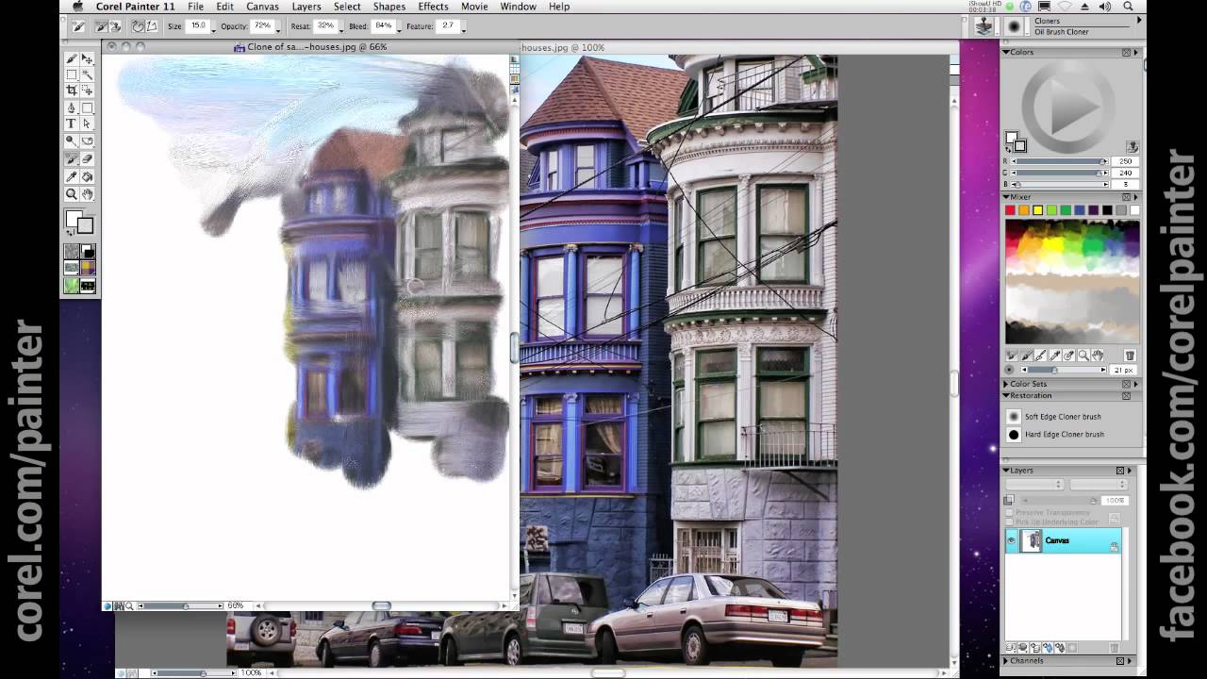The image size is (1207, 679).
Task: Open the Spotlight search magnifier
Action: (x=1128, y=7)
